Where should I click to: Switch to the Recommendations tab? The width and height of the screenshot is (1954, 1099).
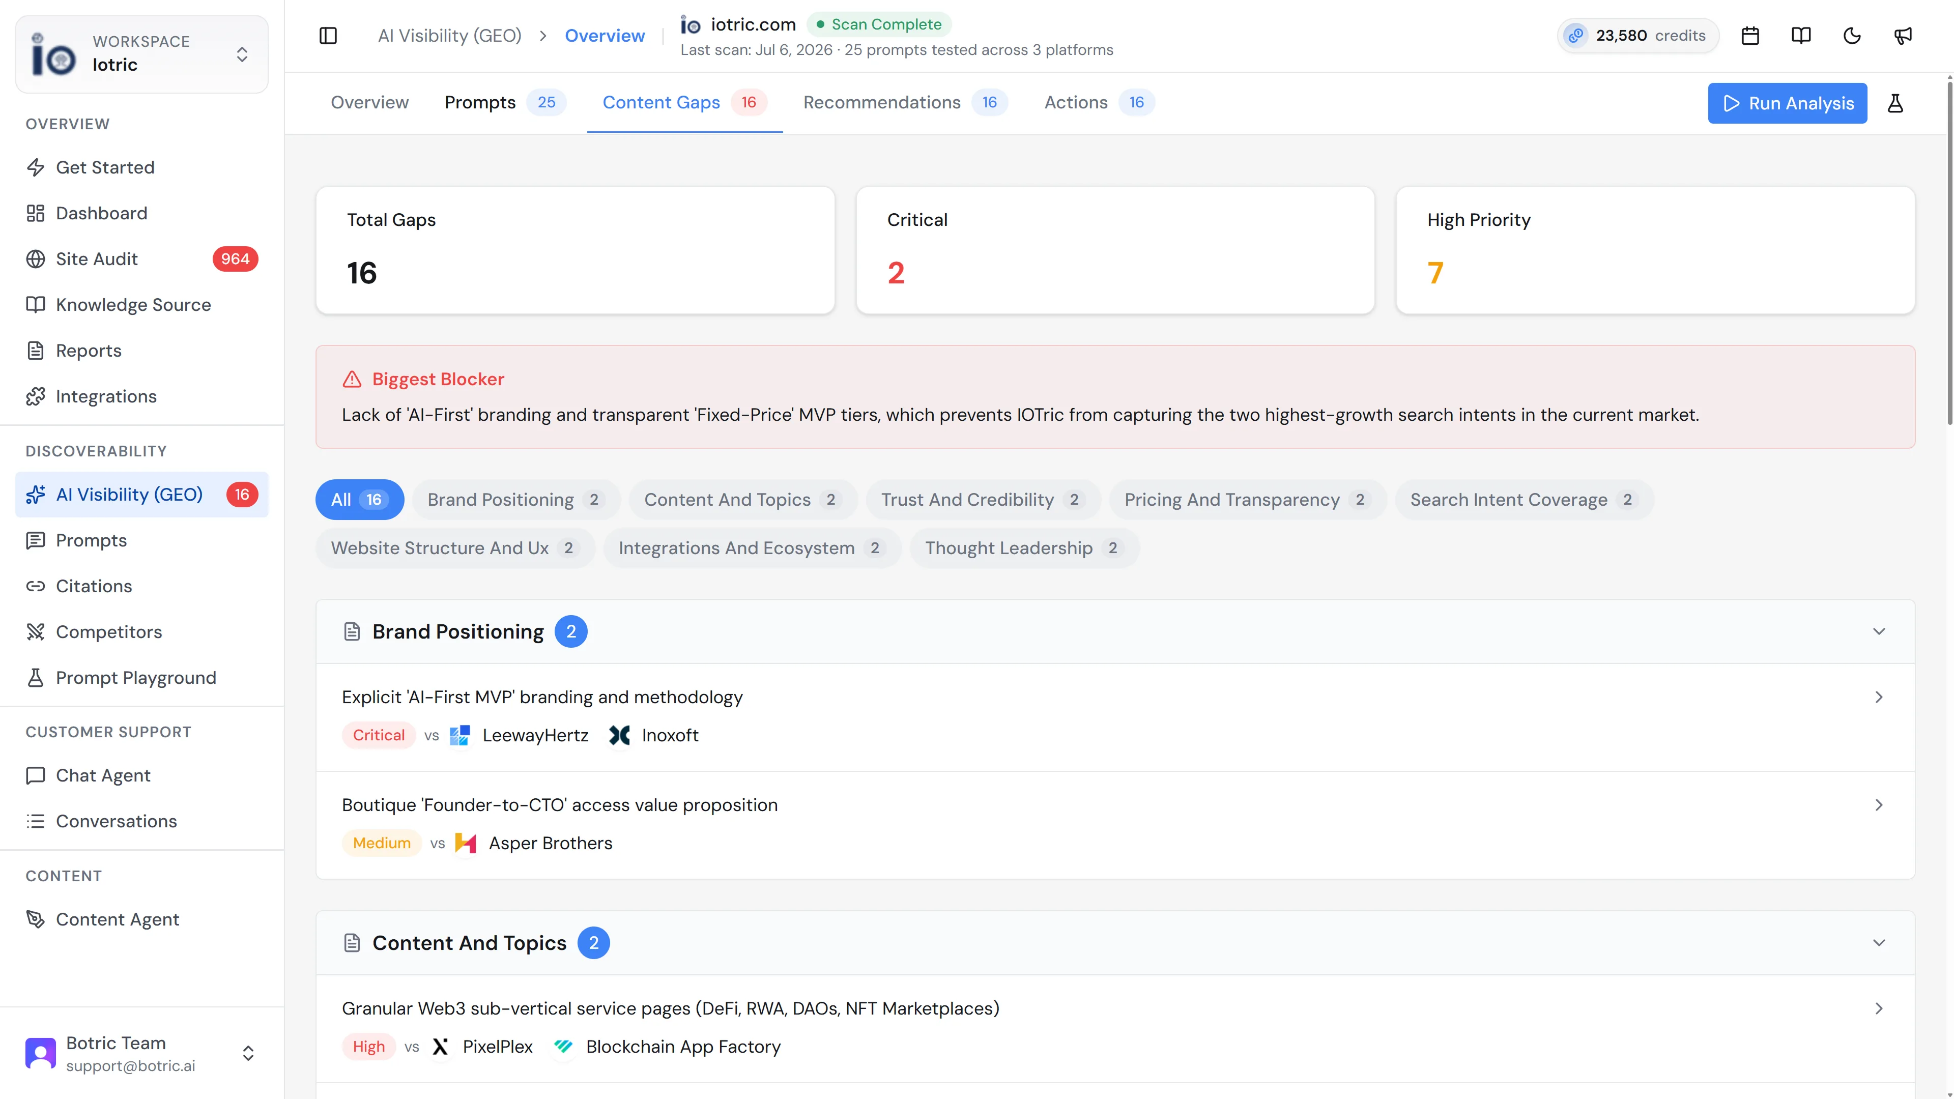pos(905,102)
